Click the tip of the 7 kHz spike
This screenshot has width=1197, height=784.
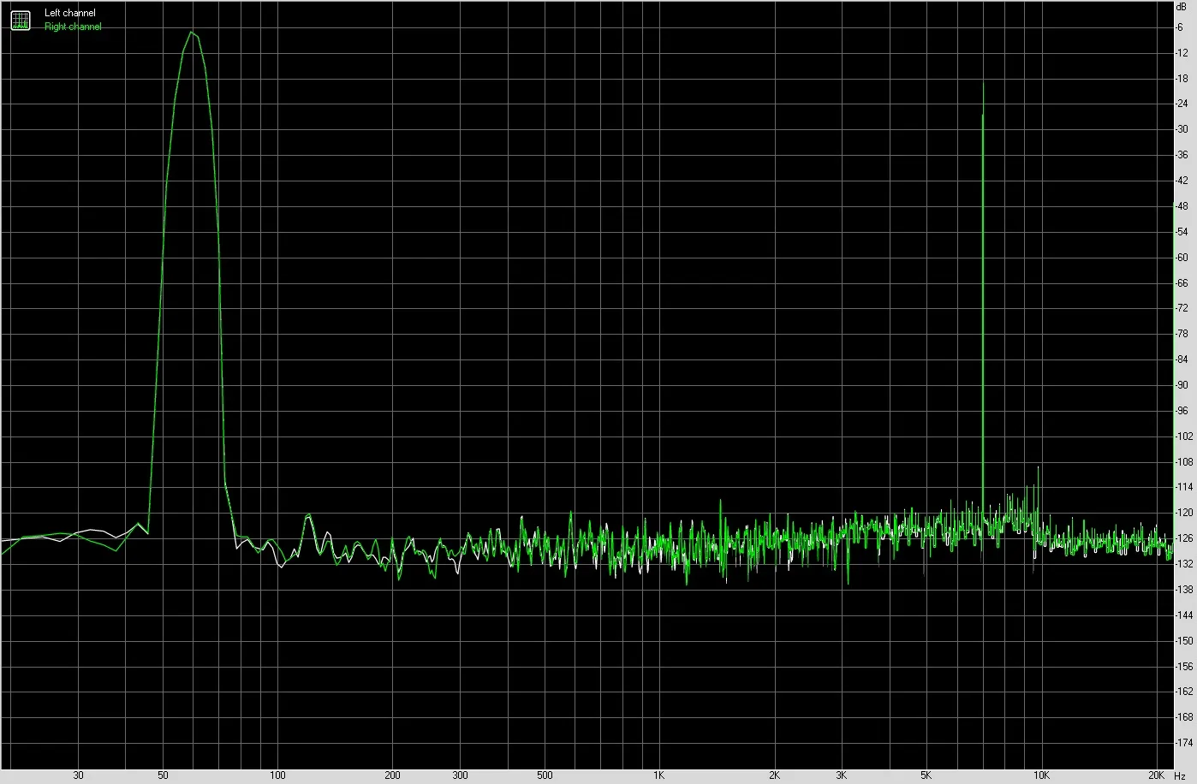click(x=983, y=84)
